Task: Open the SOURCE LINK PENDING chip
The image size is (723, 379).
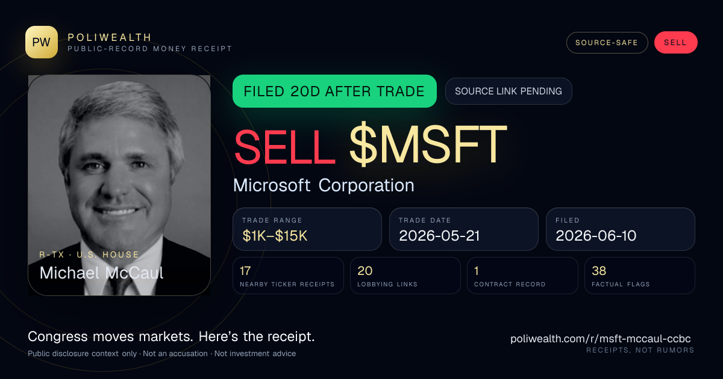Action: (509, 91)
